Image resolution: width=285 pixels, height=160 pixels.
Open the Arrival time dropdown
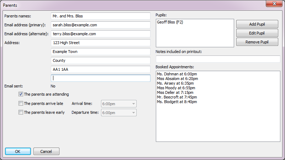tap(119, 104)
